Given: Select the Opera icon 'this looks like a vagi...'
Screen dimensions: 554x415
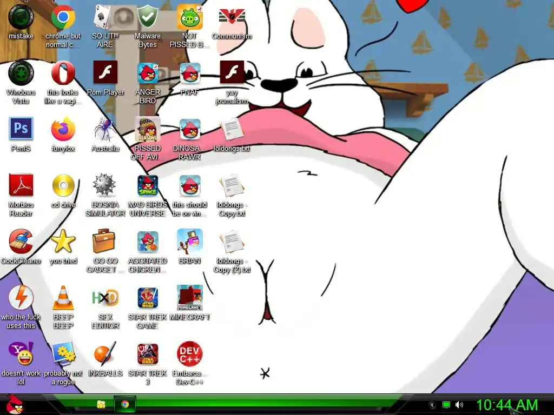Looking at the screenshot, I should (x=63, y=73).
